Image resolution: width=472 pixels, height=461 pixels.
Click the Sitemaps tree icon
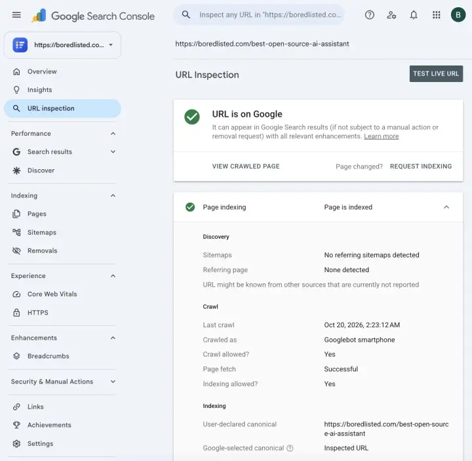point(16,232)
